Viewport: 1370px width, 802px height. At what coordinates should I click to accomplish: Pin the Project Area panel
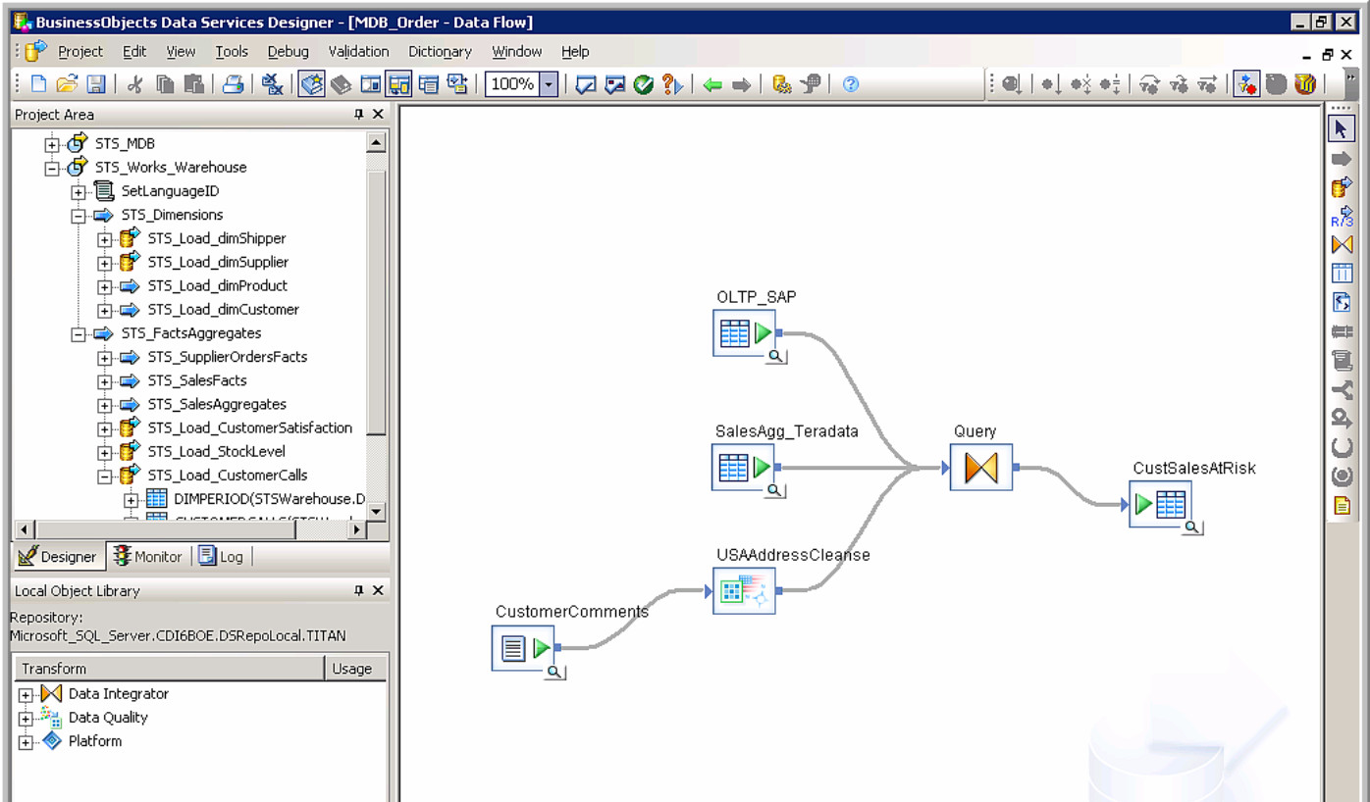[x=359, y=115]
